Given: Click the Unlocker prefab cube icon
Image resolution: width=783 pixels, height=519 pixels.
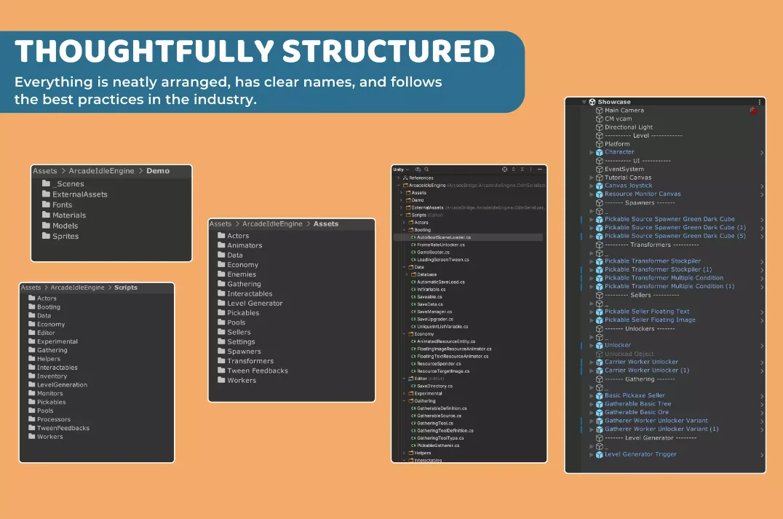Looking at the screenshot, I should tap(599, 345).
